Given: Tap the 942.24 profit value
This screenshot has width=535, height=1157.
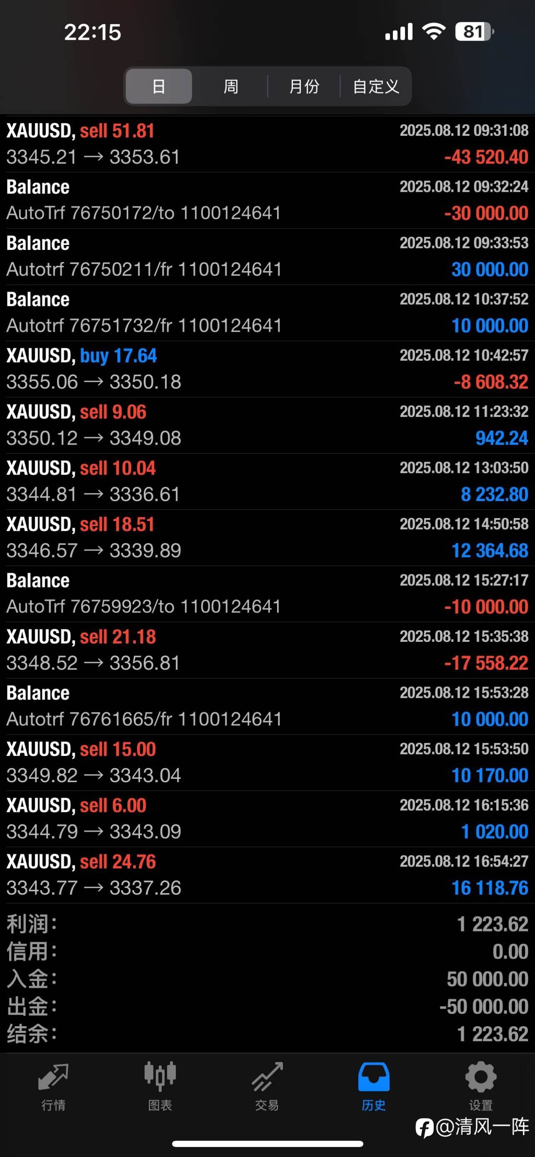Looking at the screenshot, I should (x=502, y=438).
